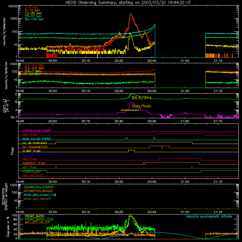Click the 'SC_TRANSMITTER' flag label

point(35,147)
